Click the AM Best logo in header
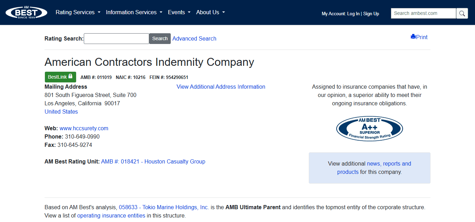This screenshot has width=475, height=222. pos(26,12)
